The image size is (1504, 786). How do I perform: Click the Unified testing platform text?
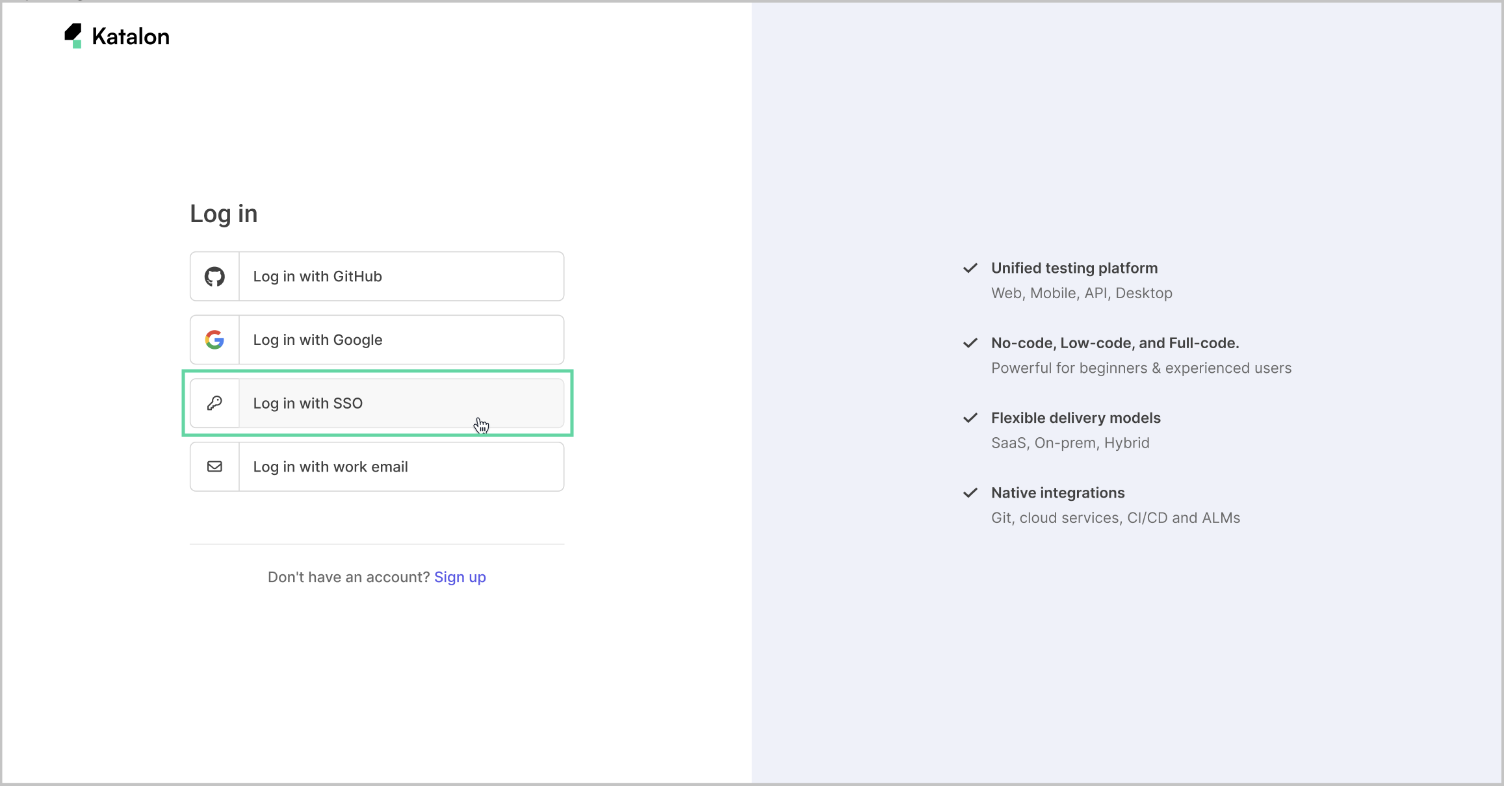[x=1074, y=268]
